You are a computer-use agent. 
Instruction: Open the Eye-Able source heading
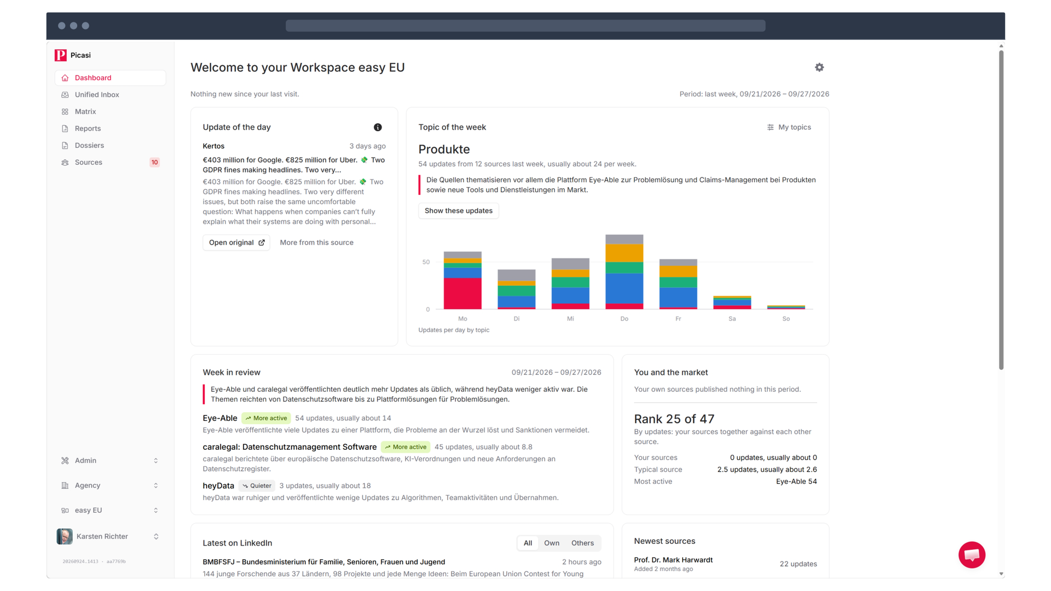(220, 418)
